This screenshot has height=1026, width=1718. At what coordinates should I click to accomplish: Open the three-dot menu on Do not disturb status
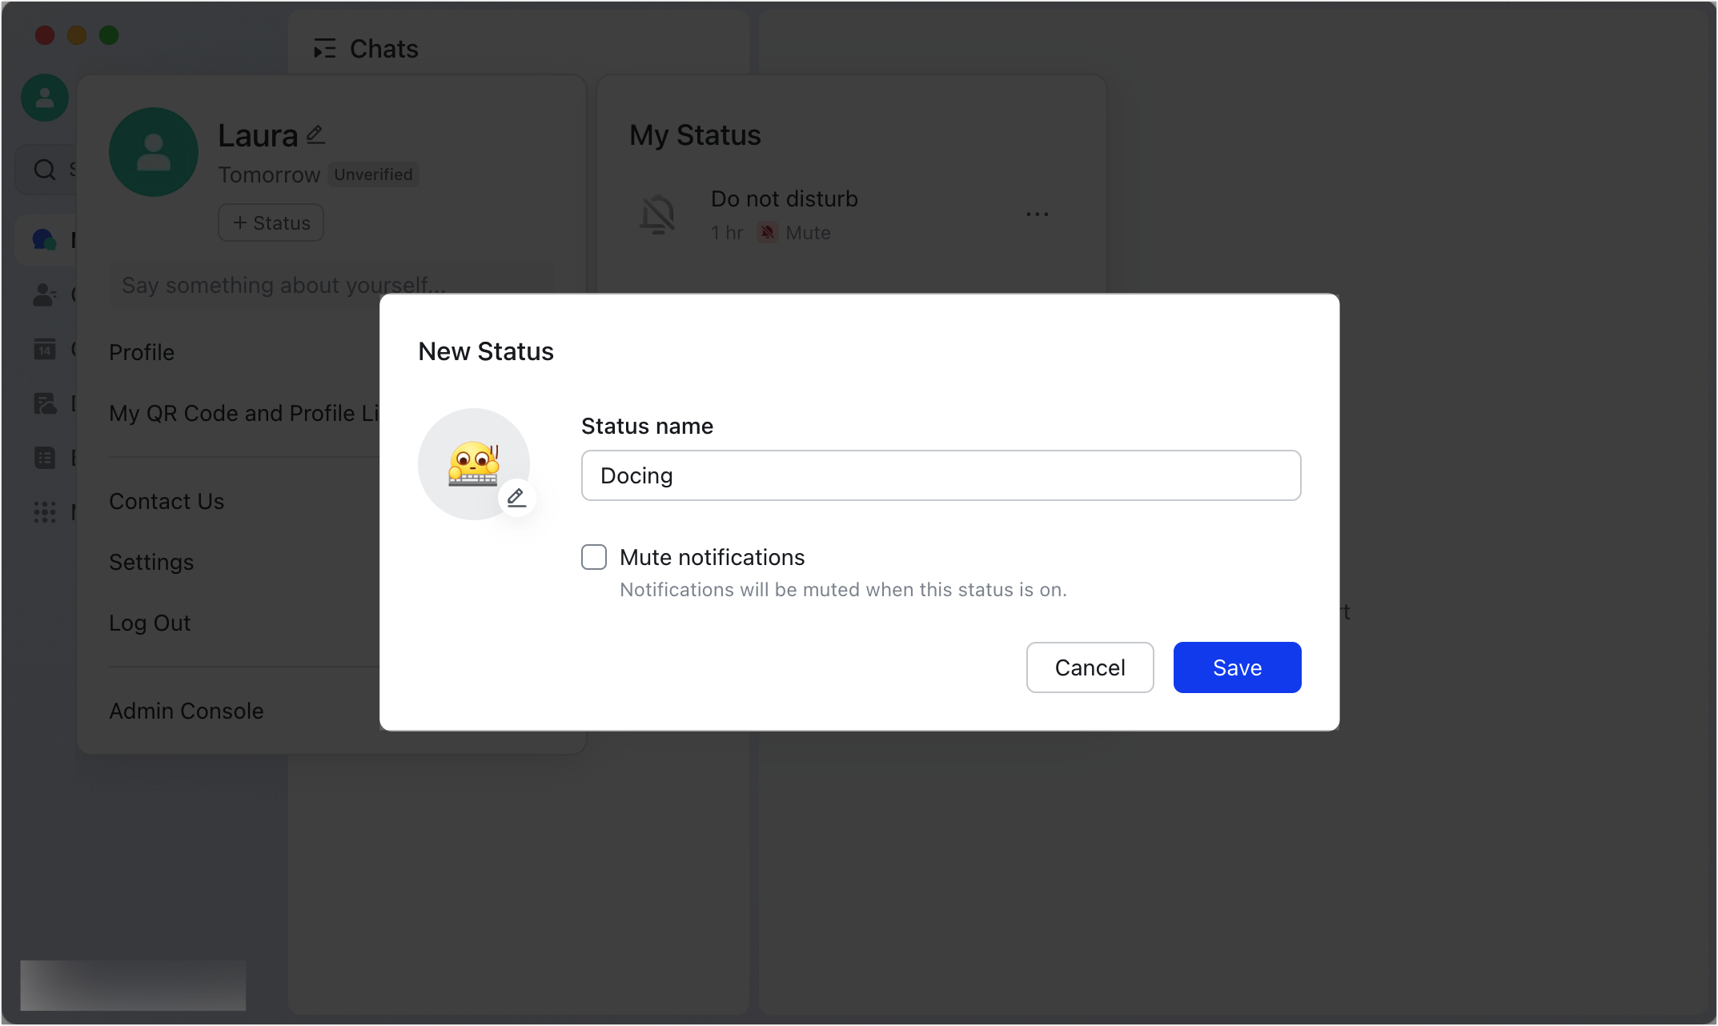(x=1037, y=214)
